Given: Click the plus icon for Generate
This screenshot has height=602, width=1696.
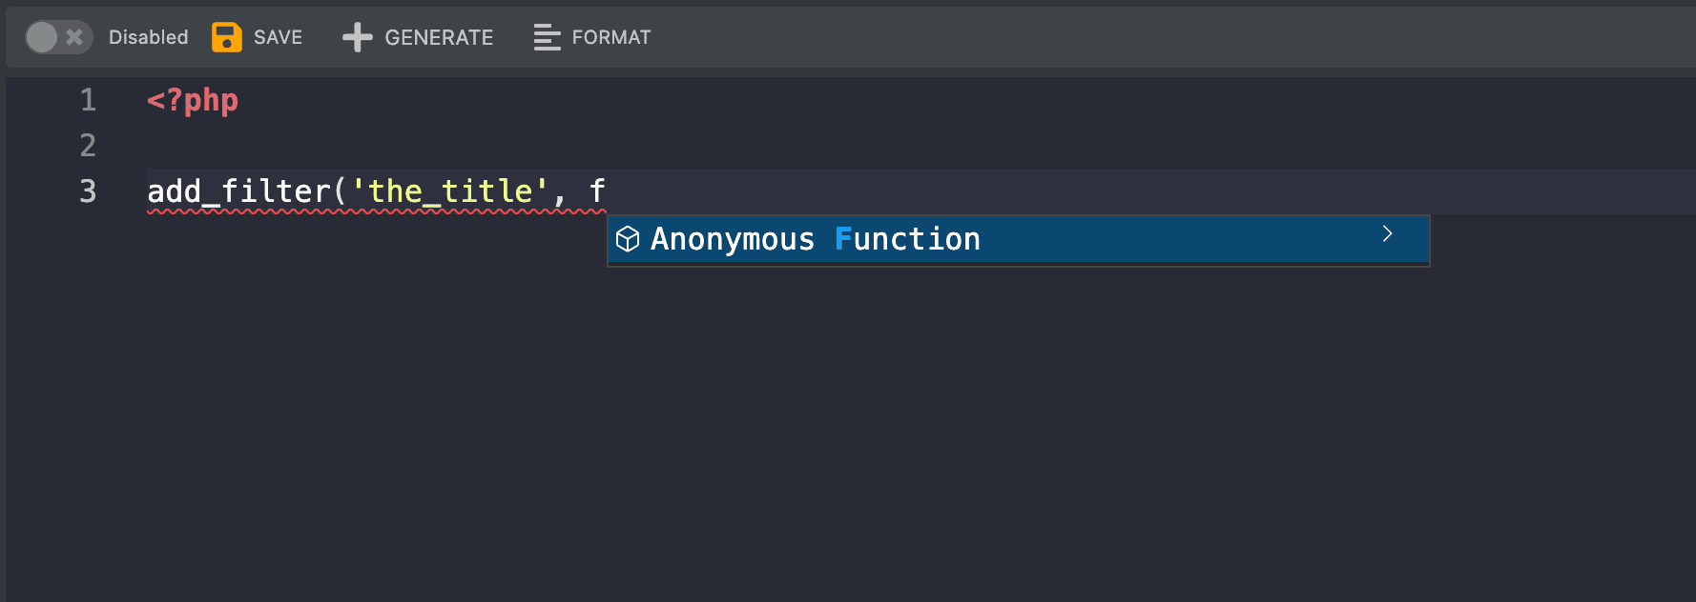Looking at the screenshot, I should click(x=357, y=37).
